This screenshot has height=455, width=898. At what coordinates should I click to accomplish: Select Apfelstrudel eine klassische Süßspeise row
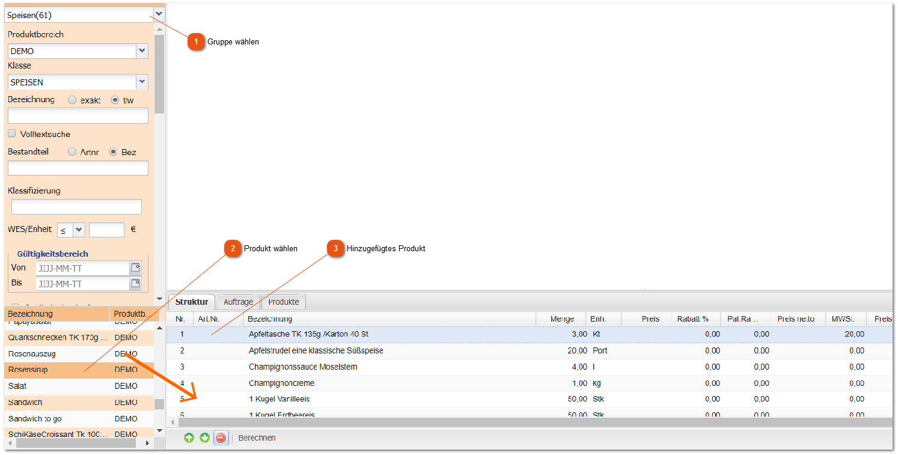[x=529, y=350]
